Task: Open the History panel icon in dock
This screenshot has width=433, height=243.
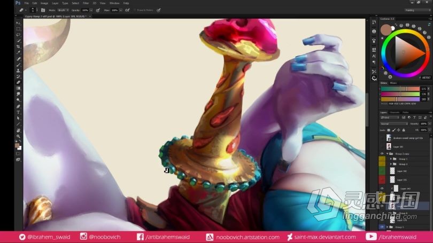Action: click(x=374, y=22)
